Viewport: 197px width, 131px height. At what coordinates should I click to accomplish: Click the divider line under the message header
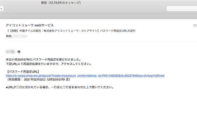click(101, 42)
